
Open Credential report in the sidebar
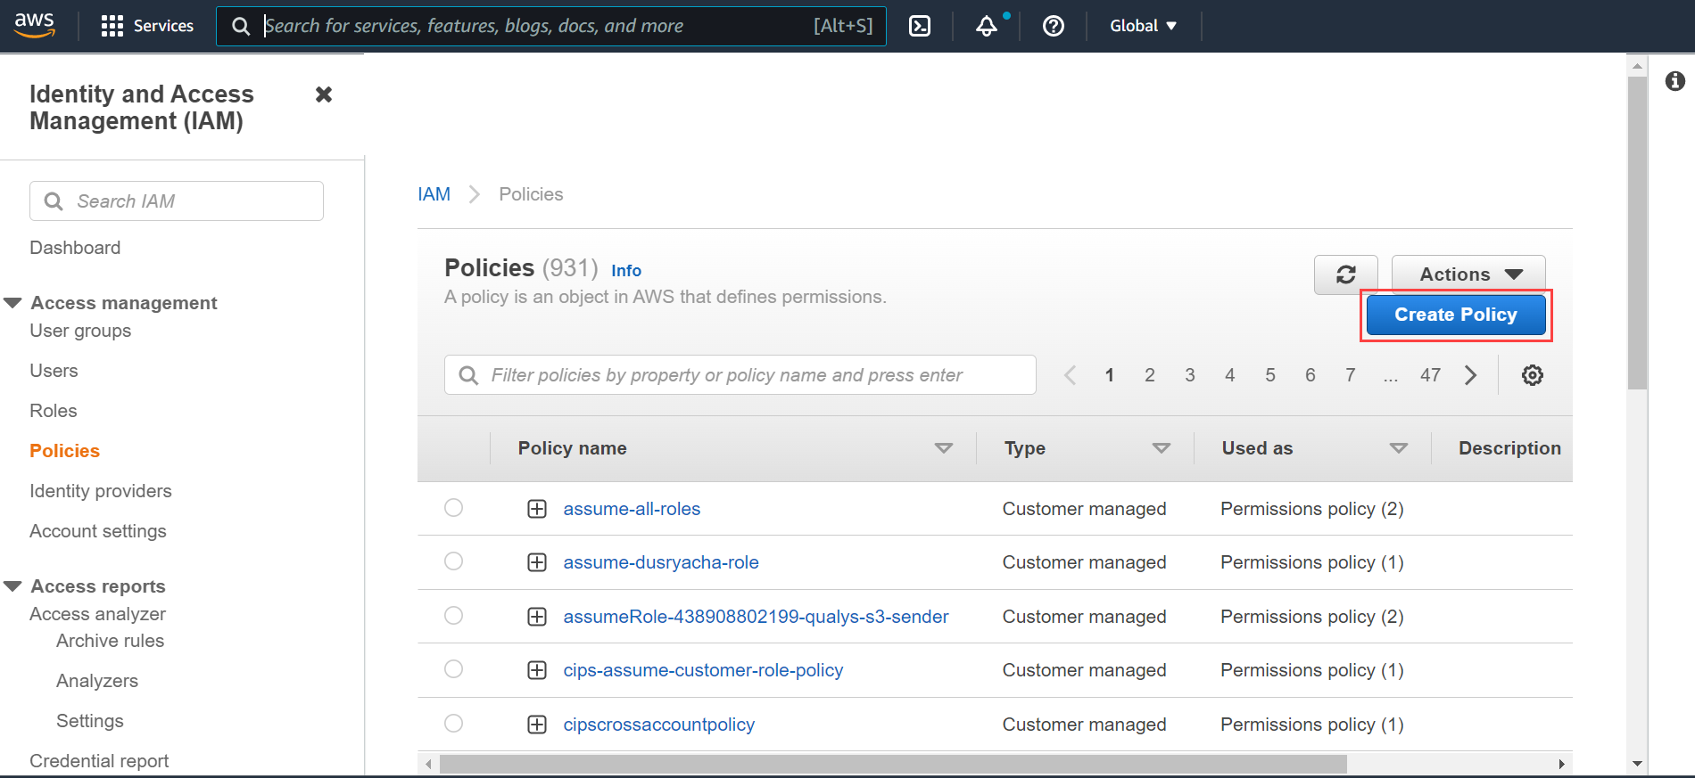point(99,761)
